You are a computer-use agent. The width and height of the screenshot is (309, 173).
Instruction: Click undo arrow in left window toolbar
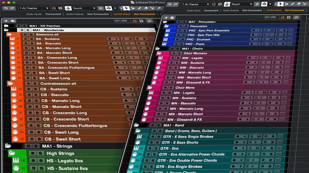click(6, 8)
